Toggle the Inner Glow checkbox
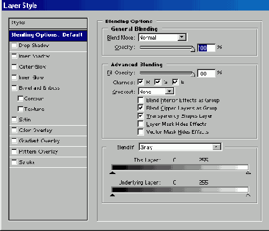 click(14, 77)
